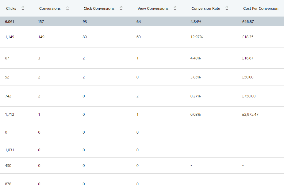Click the Conversions column sort arrows
The height and width of the screenshot is (189, 284).
(67, 8)
